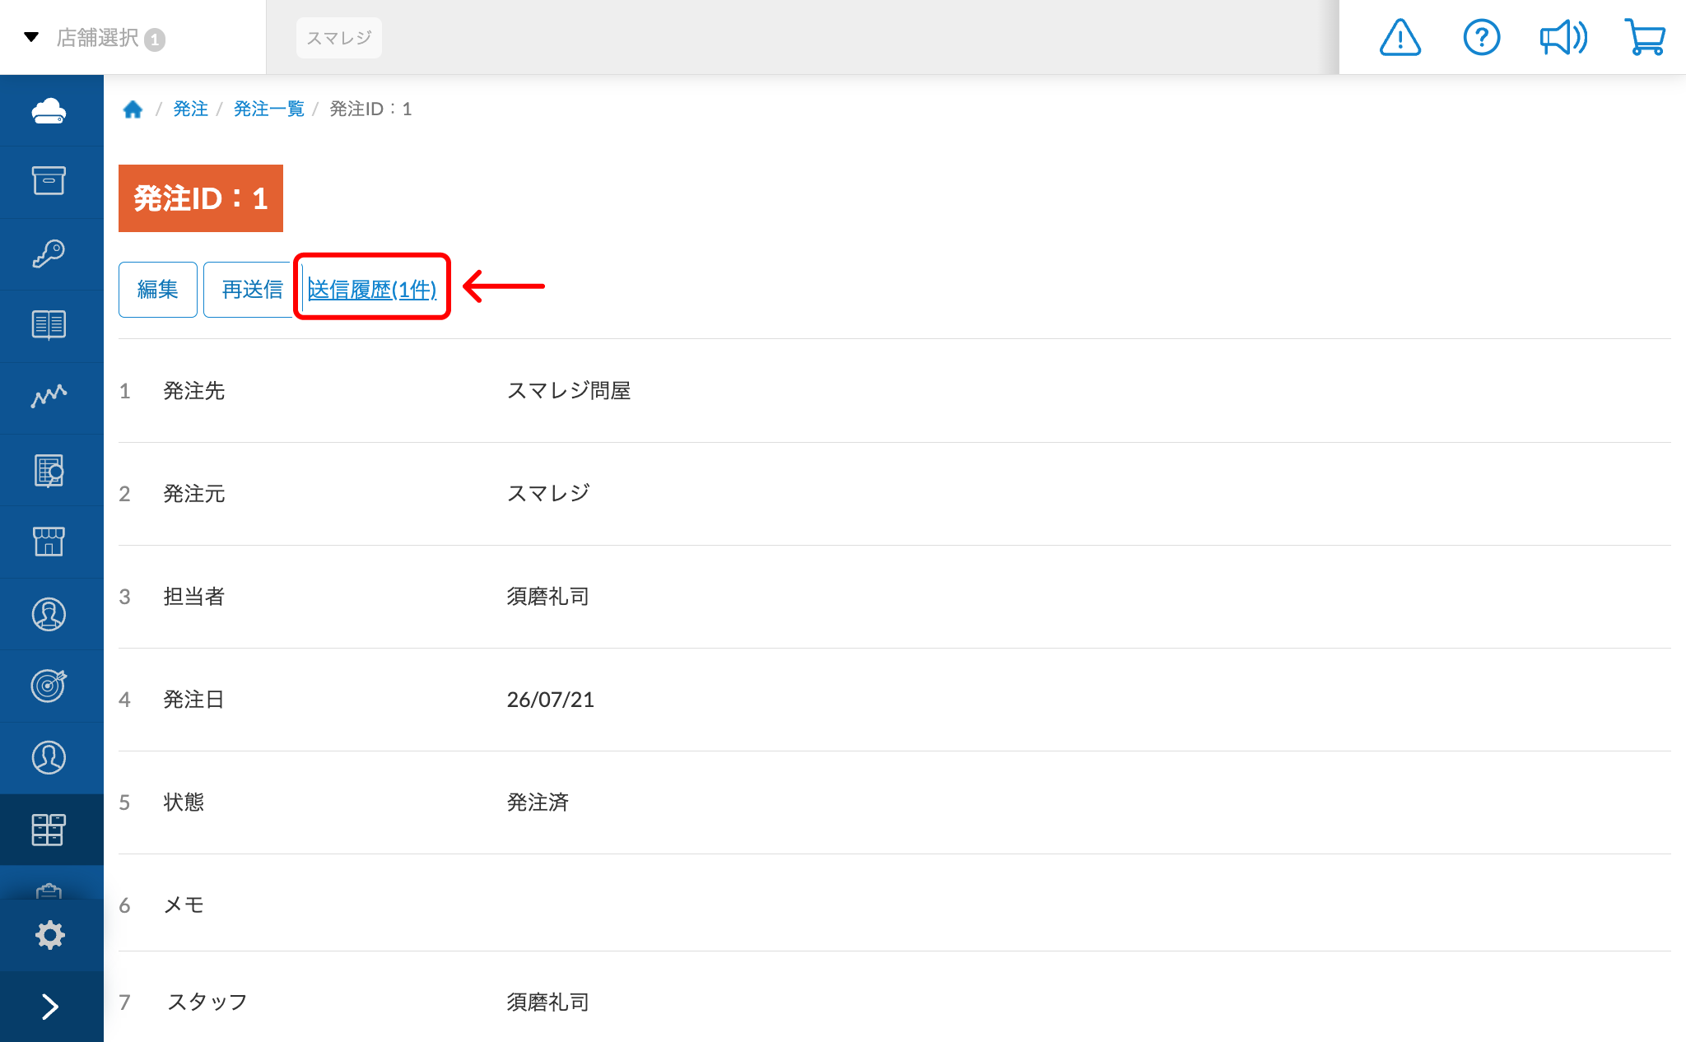Open the settings gear icon
The height and width of the screenshot is (1042, 1686).
coord(49,935)
